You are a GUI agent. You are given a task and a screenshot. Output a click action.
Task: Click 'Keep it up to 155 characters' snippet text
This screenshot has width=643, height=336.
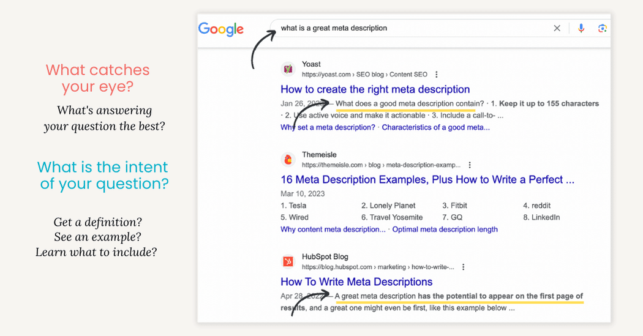[x=549, y=103]
